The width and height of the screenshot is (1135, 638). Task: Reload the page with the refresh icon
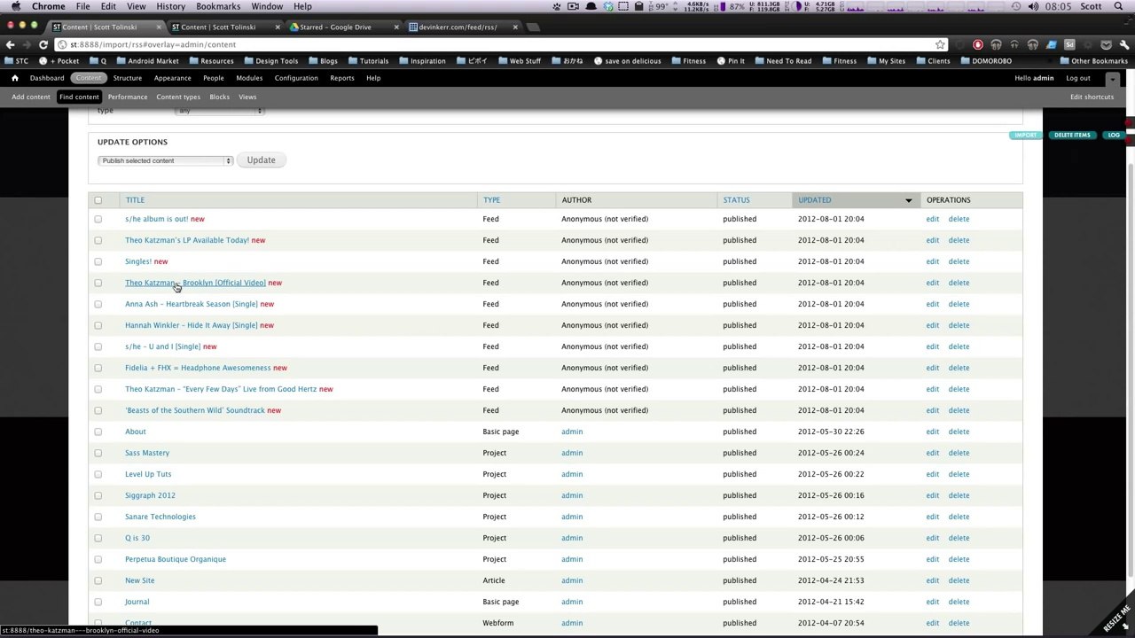(x=43, y=44)
